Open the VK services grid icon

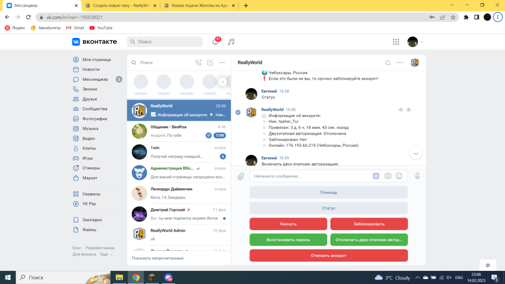pos(396,42)
